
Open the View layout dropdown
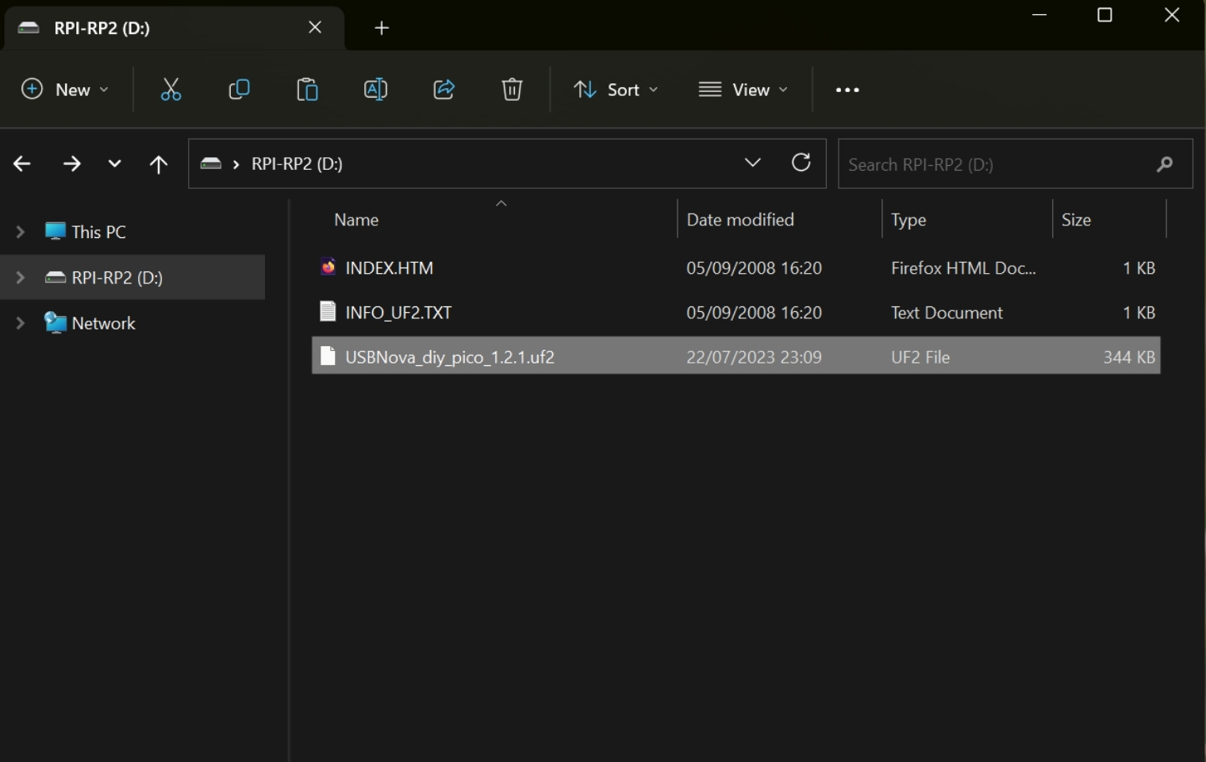(743, 90)
